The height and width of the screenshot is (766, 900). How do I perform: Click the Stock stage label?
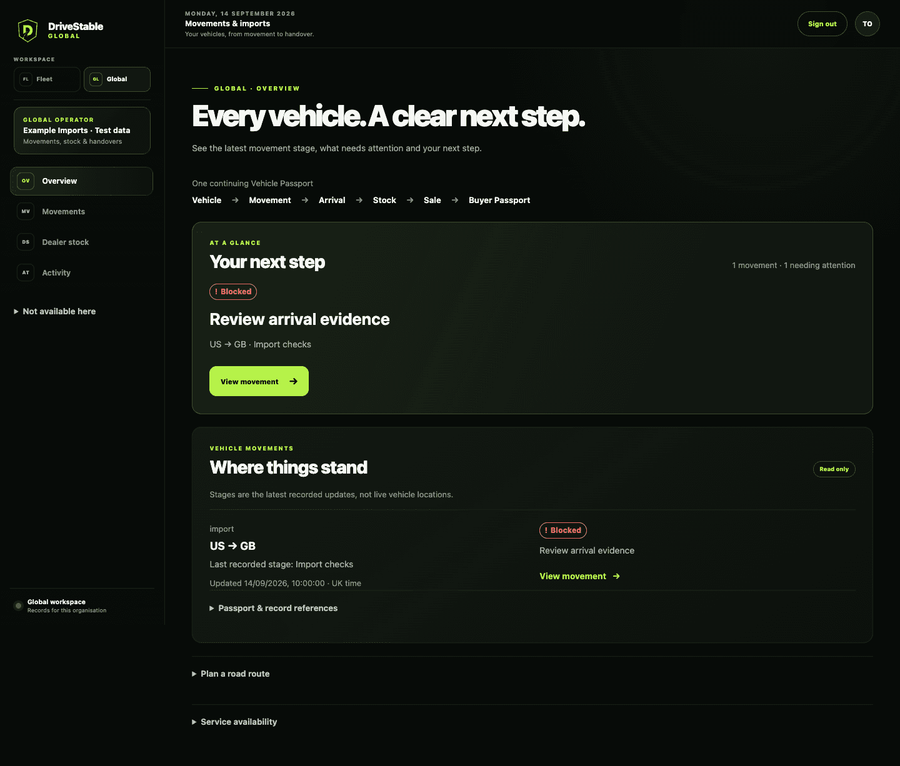coord(384,201)
